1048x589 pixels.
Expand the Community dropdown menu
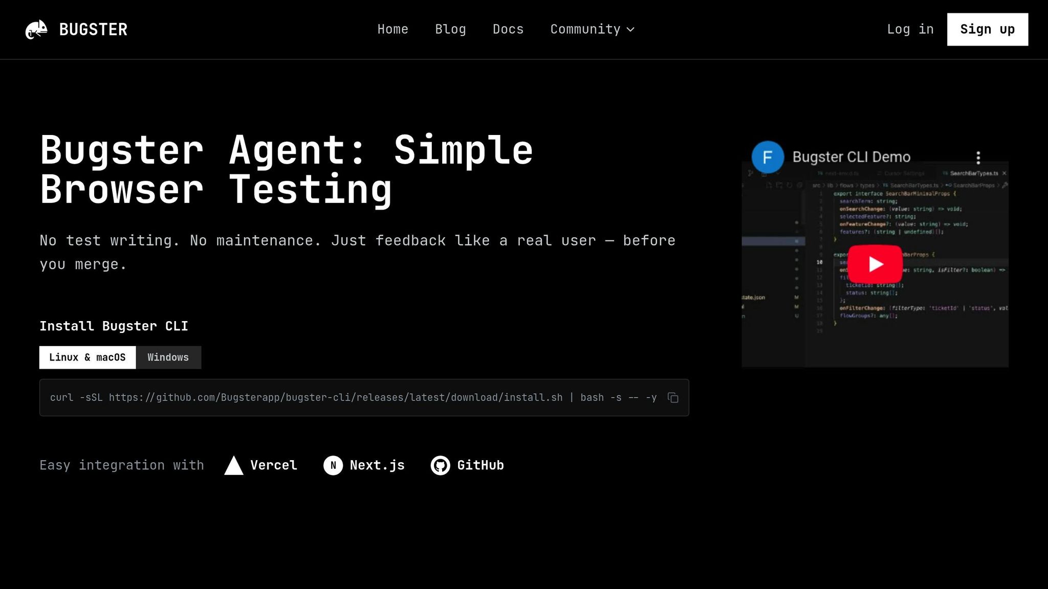pos(593,29)
